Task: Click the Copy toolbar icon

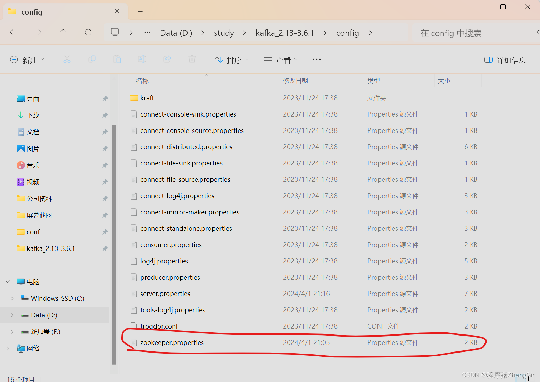Action: click(92, 59)
